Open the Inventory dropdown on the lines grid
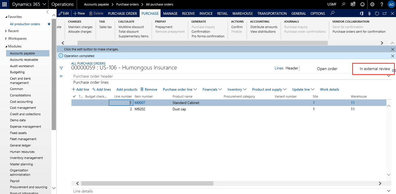 tap(237, 89)
